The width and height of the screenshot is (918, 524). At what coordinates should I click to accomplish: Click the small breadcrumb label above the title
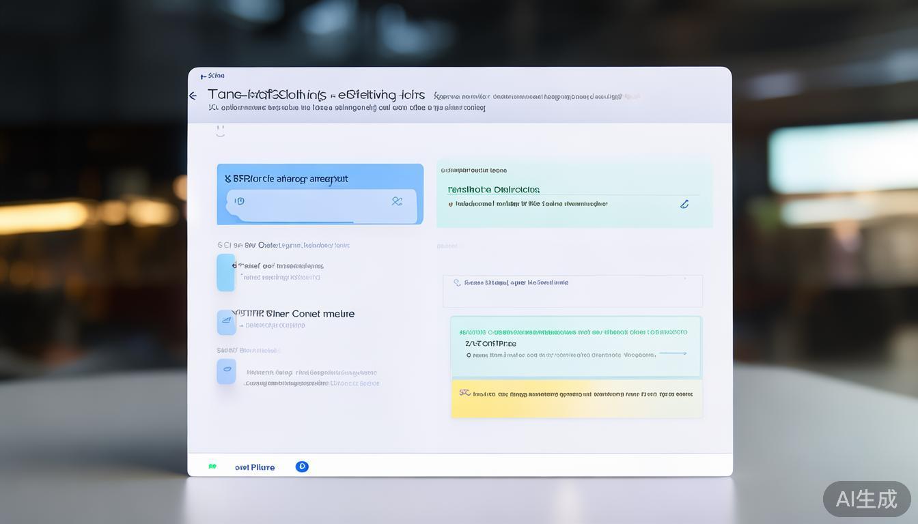(x=212, y=76)
